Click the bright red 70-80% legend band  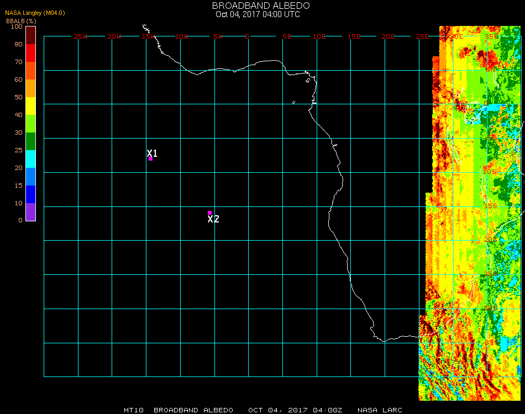click(x=31, y=53)
